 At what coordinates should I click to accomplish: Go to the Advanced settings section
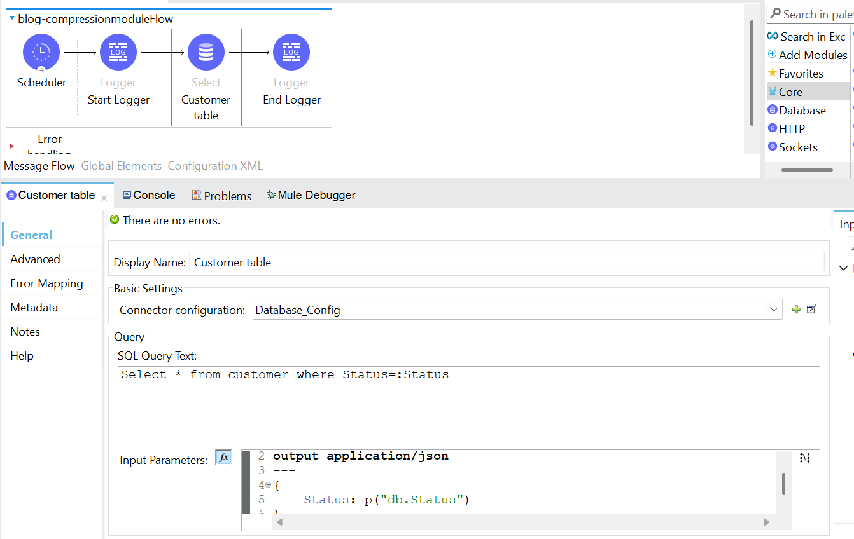pos(35,259)
